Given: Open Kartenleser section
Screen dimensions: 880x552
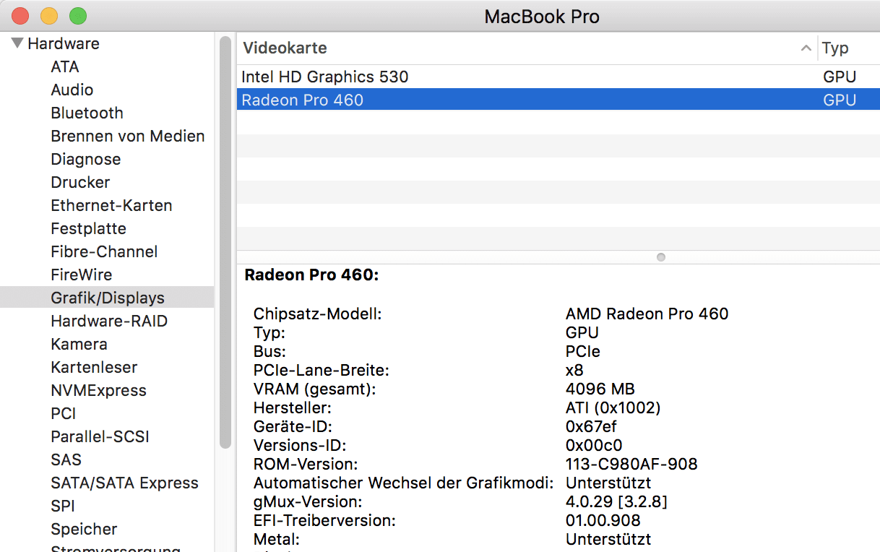Looking at the screenshot, I should (x=94, y=367).
